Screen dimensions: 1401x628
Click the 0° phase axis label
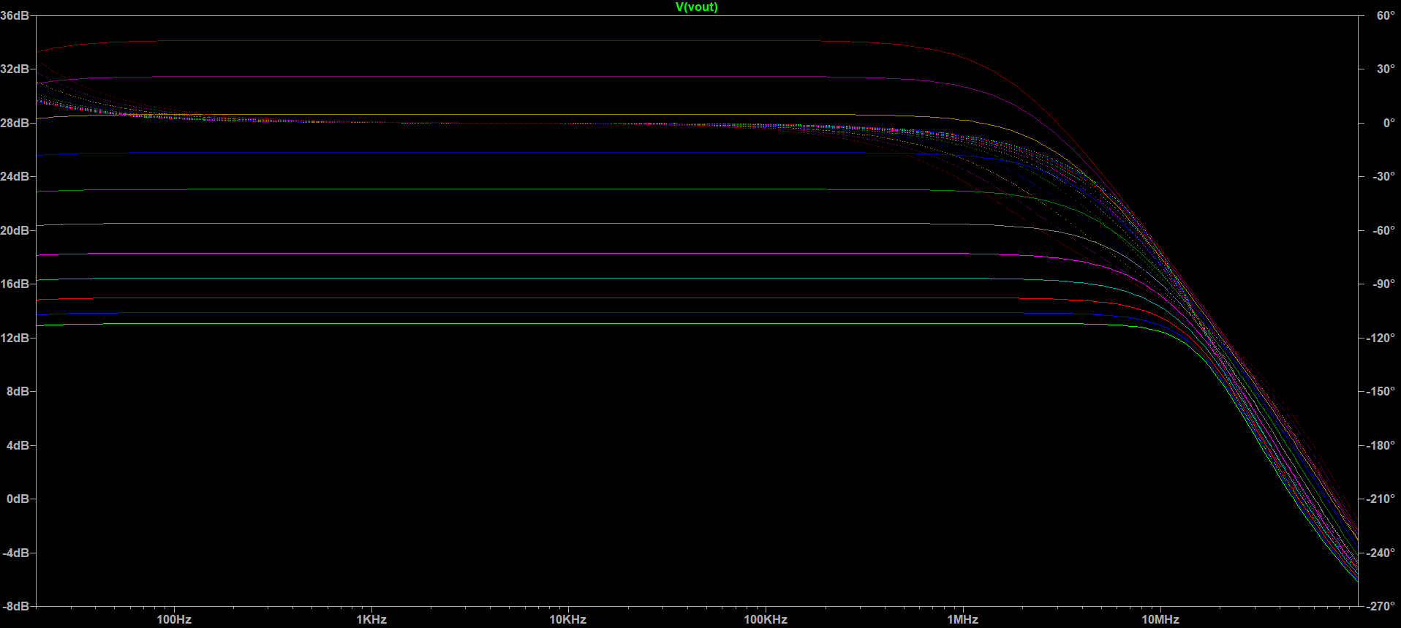tap(1389, 123)
